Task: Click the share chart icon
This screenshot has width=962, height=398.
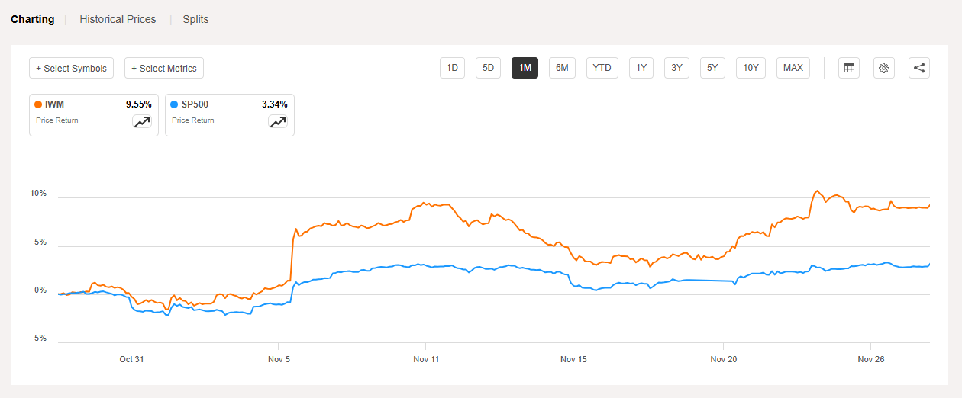Action: 919,68
